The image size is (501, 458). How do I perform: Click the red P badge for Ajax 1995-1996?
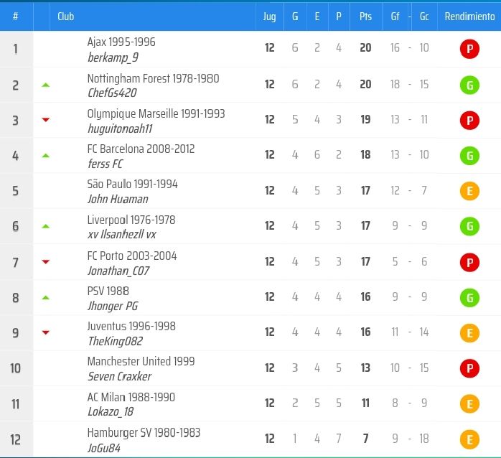pos(469,49)
